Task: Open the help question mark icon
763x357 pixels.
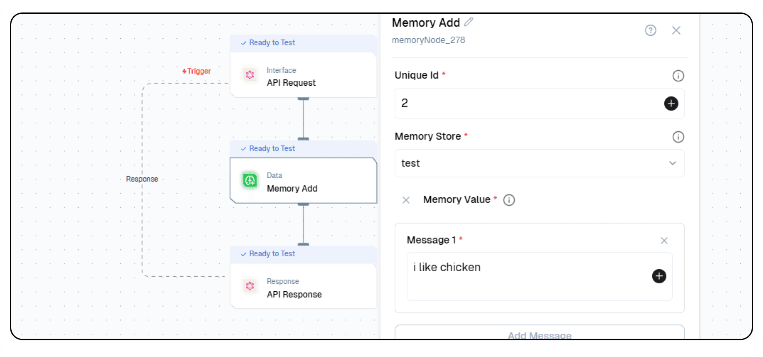Action: click(x=651, y=30)
